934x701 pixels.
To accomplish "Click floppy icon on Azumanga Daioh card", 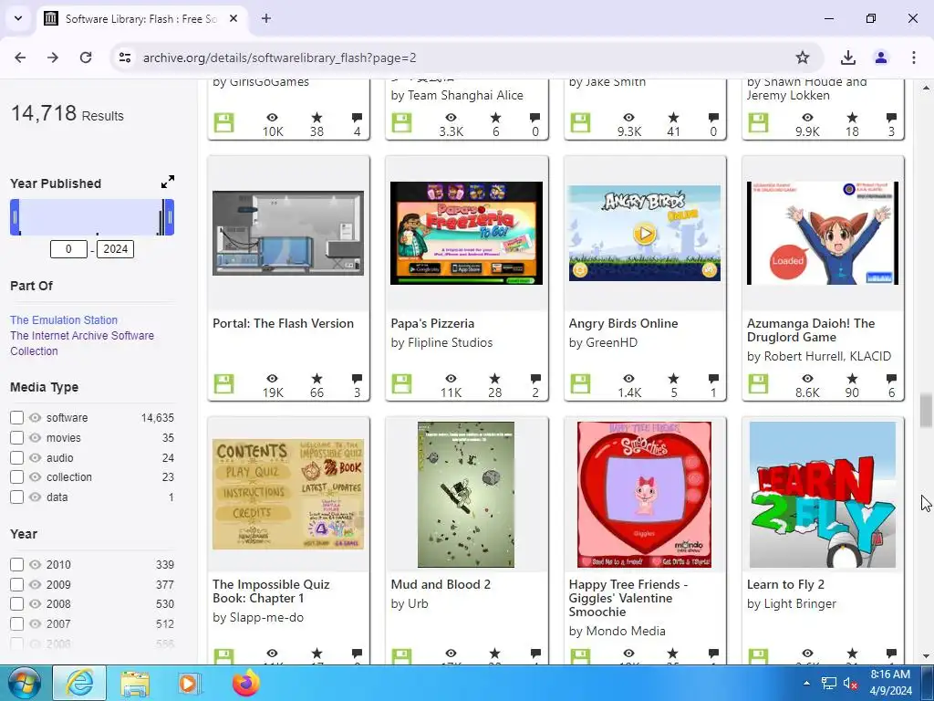I will pyautogui.click(x=758, y=384).
